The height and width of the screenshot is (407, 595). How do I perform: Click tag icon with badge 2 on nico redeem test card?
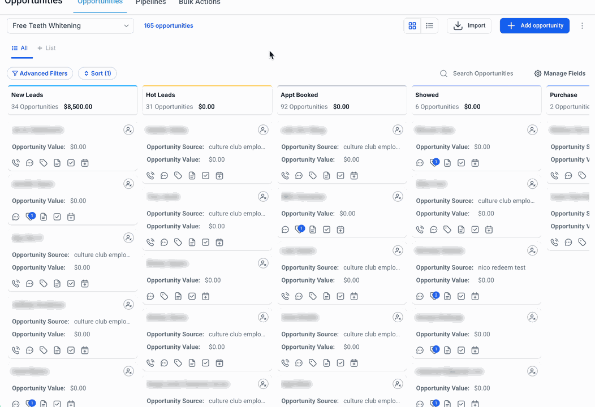click(x=434, y=296)
